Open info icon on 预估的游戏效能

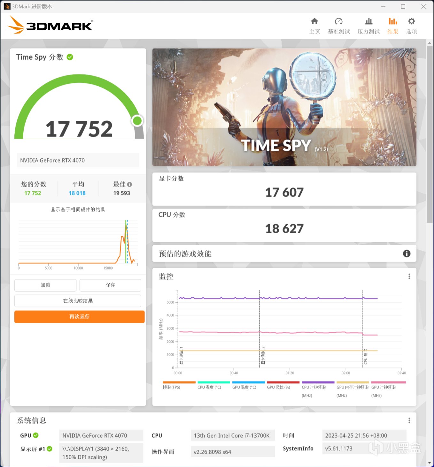[x=407, y=254]
